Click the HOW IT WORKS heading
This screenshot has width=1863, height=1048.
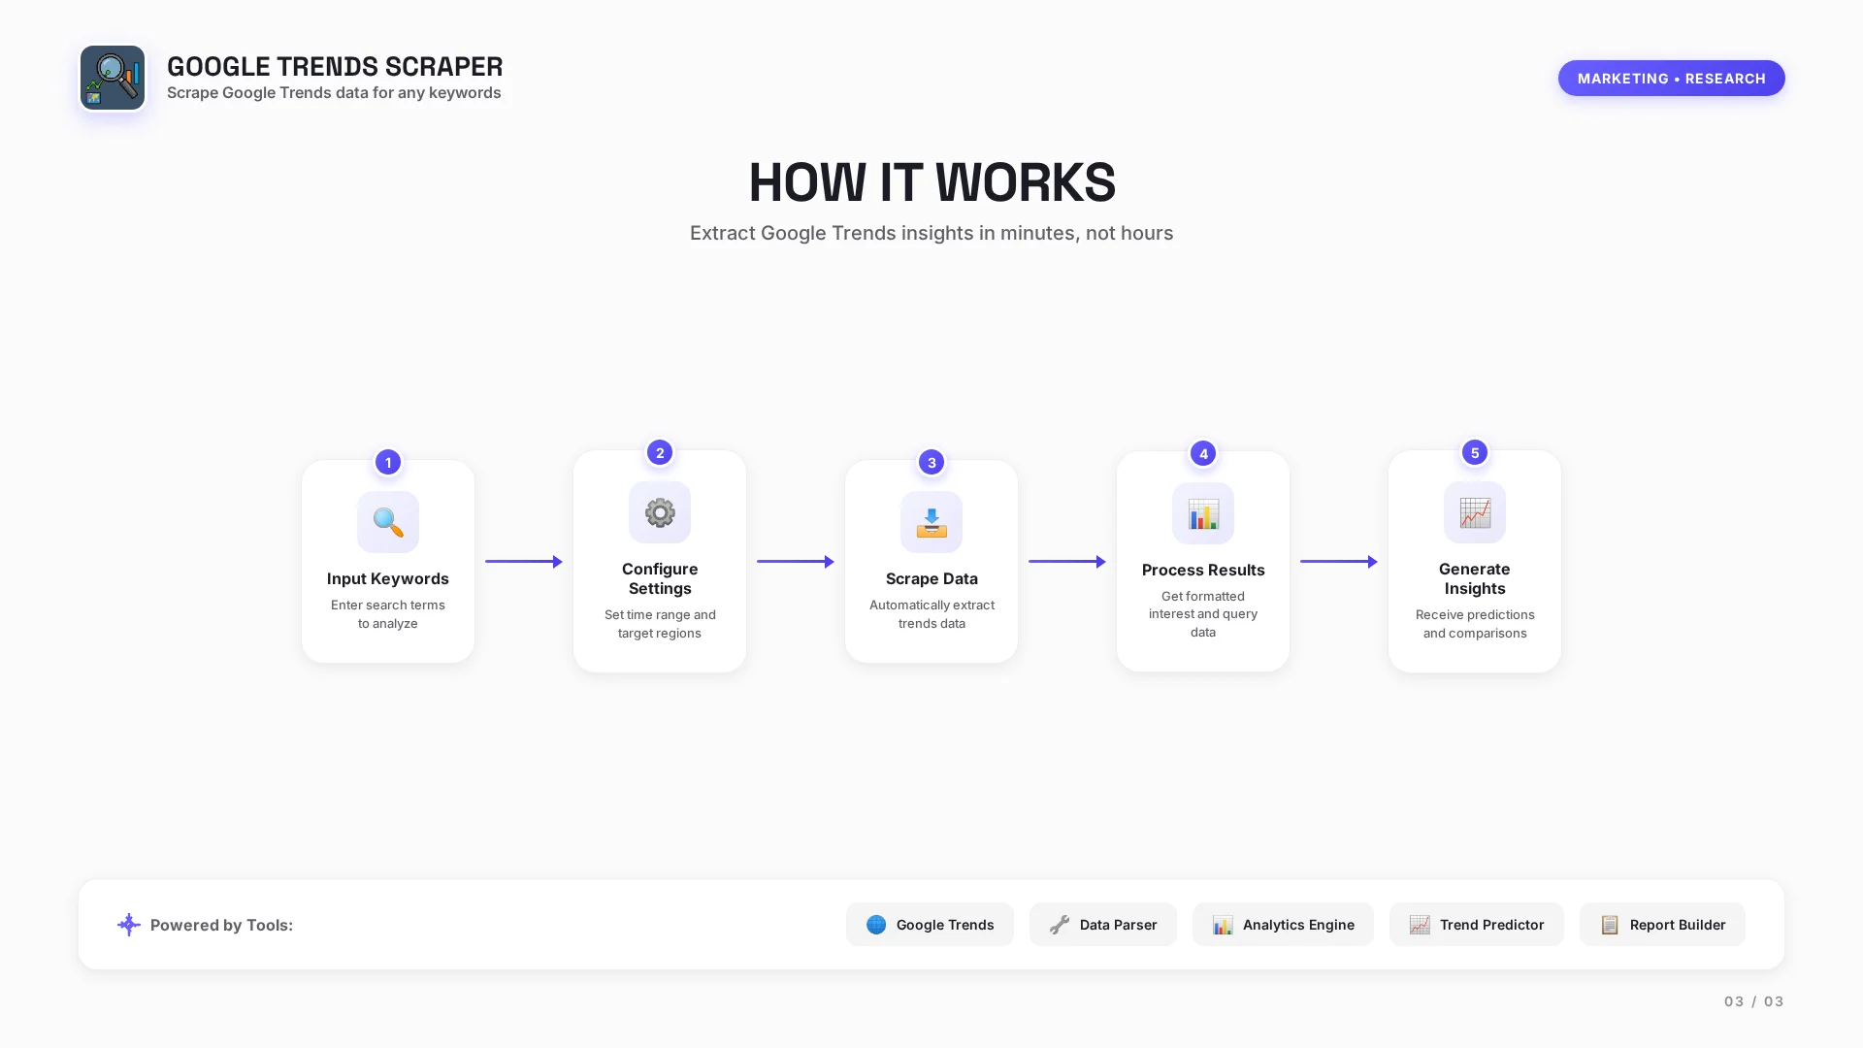click(931, 182)
